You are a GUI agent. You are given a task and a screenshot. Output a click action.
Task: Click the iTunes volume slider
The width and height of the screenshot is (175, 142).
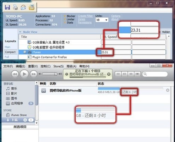click(49, 74)
